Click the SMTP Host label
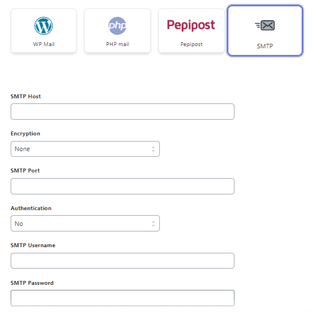Image resolution: width=313 pixels, height=318 pixels. point(25,96)
